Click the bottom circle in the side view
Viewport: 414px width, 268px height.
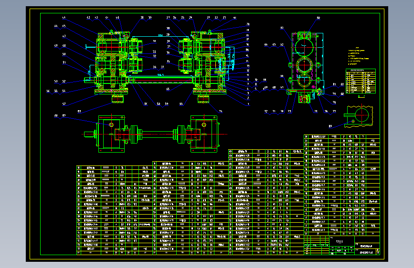(304, 81)
